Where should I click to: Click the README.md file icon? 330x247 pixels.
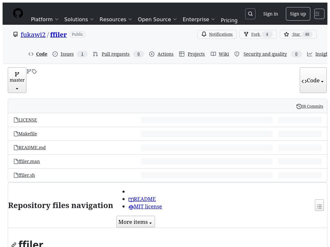pyautogui.click(x=16, y=148)
